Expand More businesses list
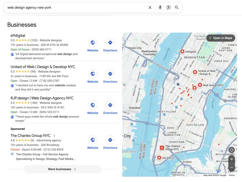The image size is (242, 182). [x=62, y=169]
